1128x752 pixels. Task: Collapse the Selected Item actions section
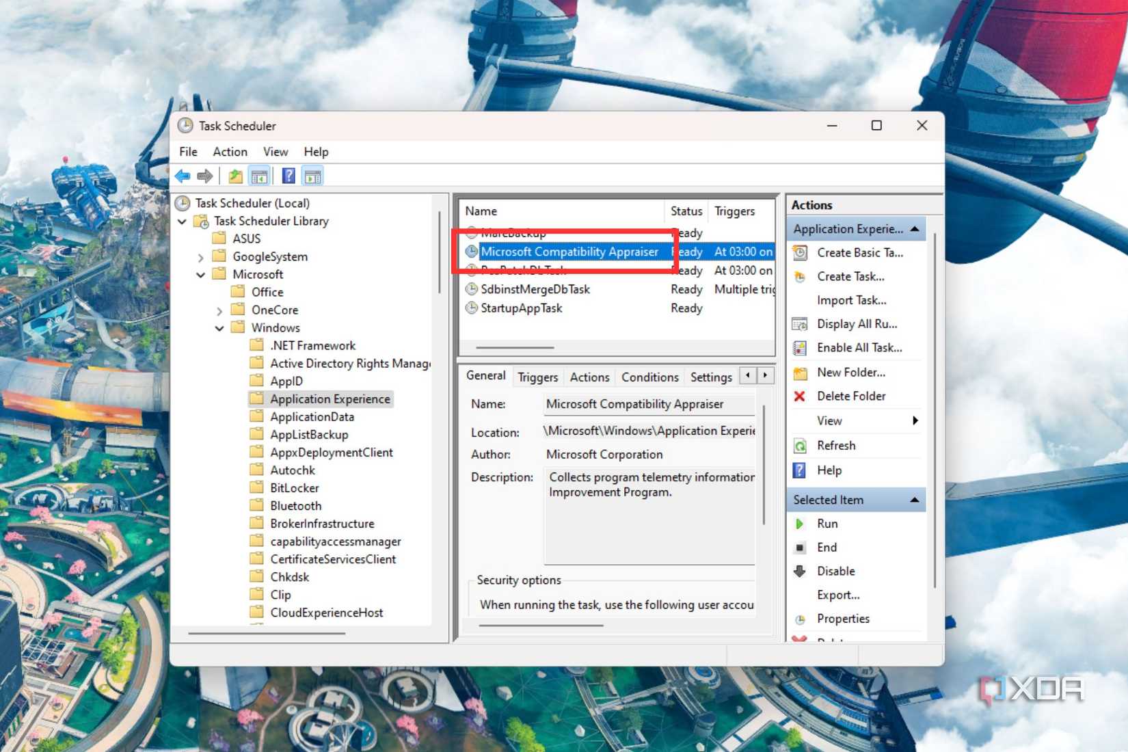click(x=915, y=500)
